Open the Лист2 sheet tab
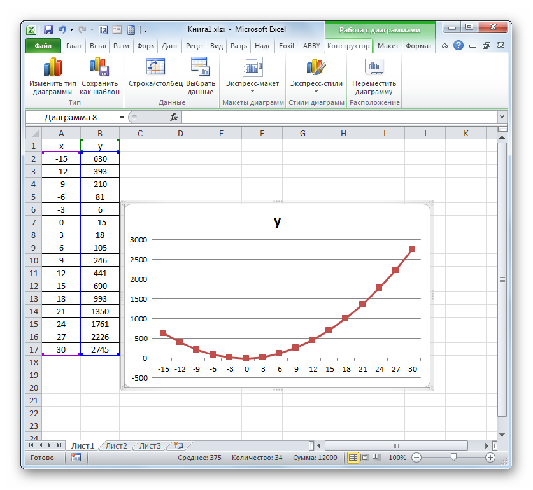The image size is (533, 490). pos(116,445)
